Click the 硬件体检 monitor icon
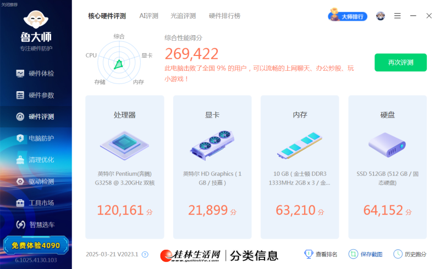The height and width of the screenshot is (269, 440). [20, 74]
